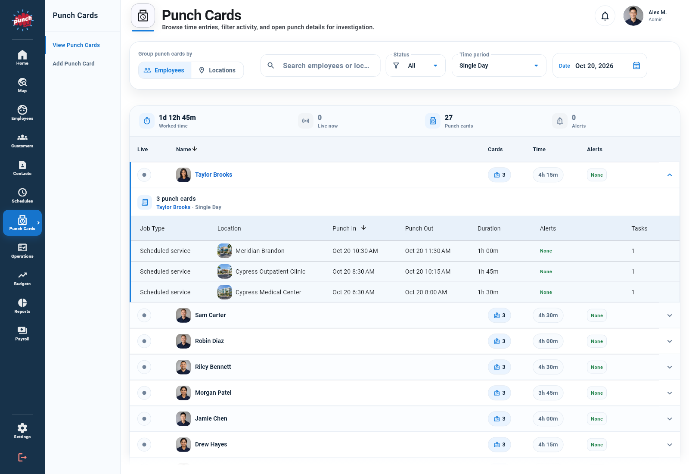Viewport: 689px width, 474px height.
Task: Open Contacts in the sidebar
Action: click(22, 168)
